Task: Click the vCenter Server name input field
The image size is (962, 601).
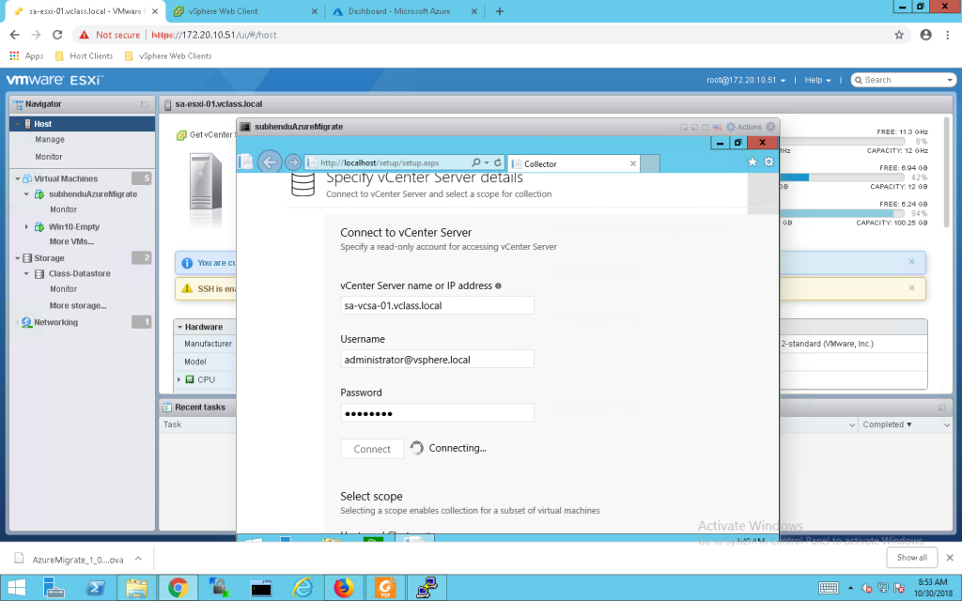Action: (437, 305)
